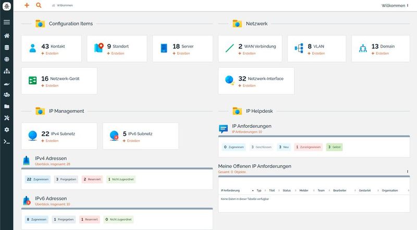Click the WAN Verbindung line icon
Screen dimensions: 417x230
229,48
